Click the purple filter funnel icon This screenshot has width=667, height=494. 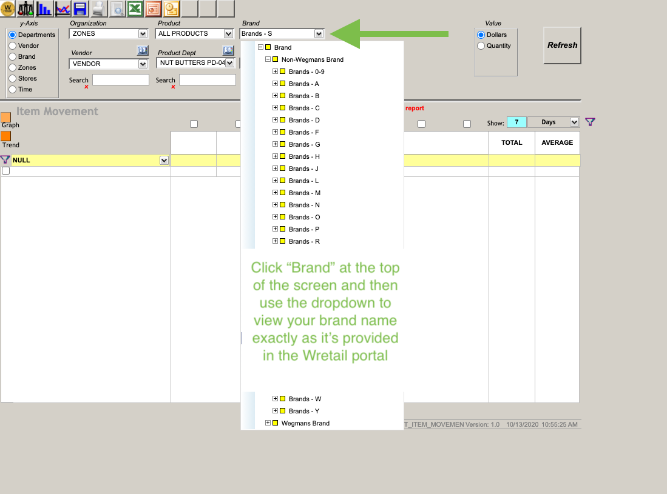point(590,122)
